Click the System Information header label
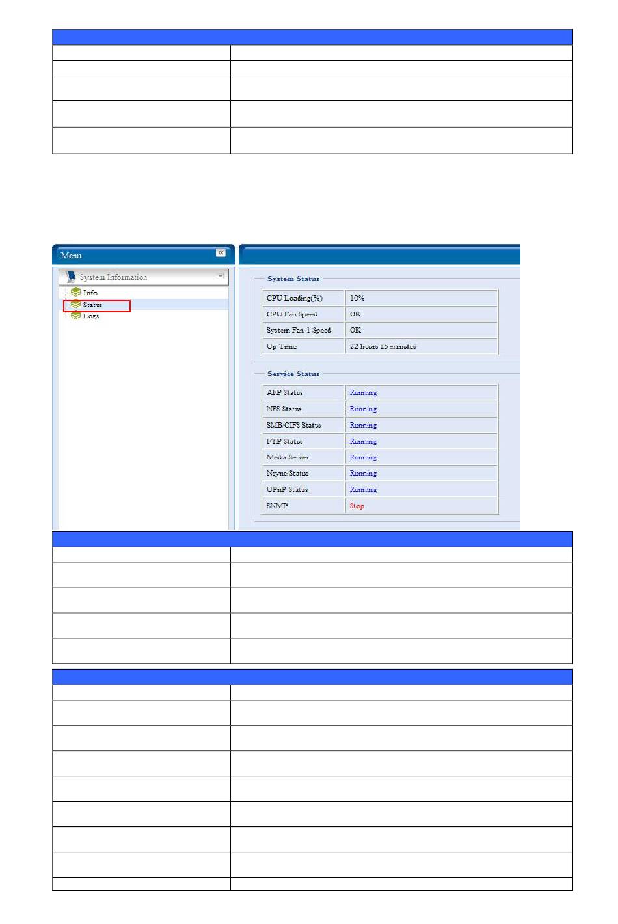This screenshot has height=924, width=618. (x=113, y=277)
